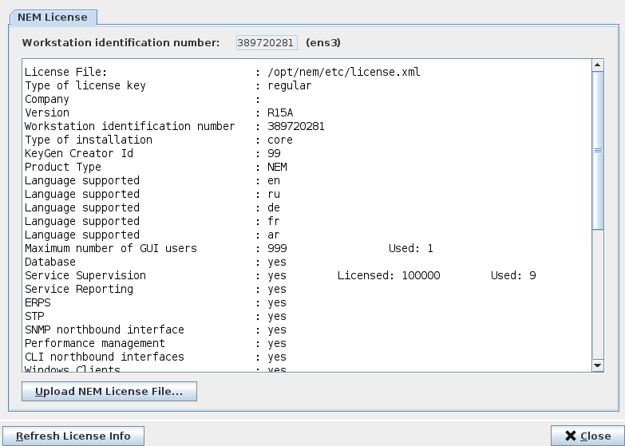Click the installation type value "core"
Viewport: 625px width, 446px height.
280,140
